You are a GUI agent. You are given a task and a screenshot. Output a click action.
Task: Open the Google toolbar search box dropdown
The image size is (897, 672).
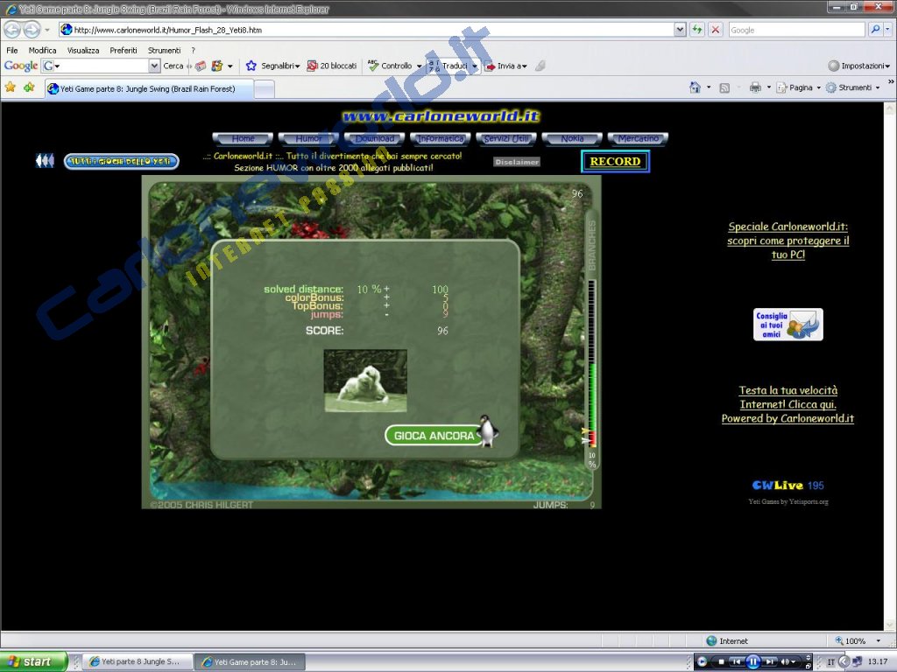click(154, 66)
